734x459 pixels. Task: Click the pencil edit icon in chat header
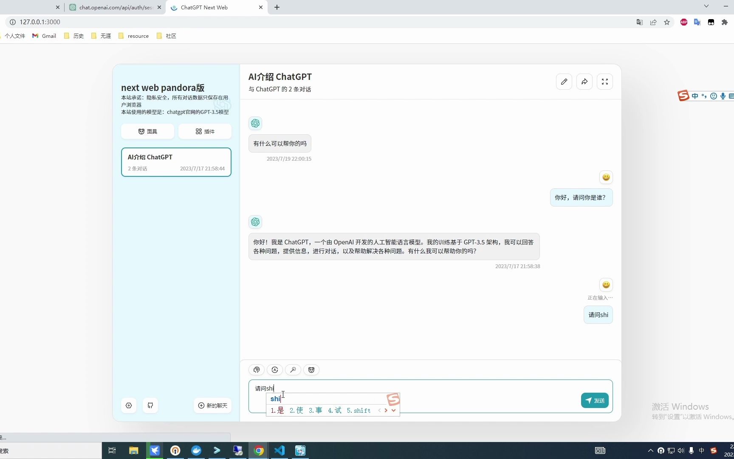(x=564, y=82)
